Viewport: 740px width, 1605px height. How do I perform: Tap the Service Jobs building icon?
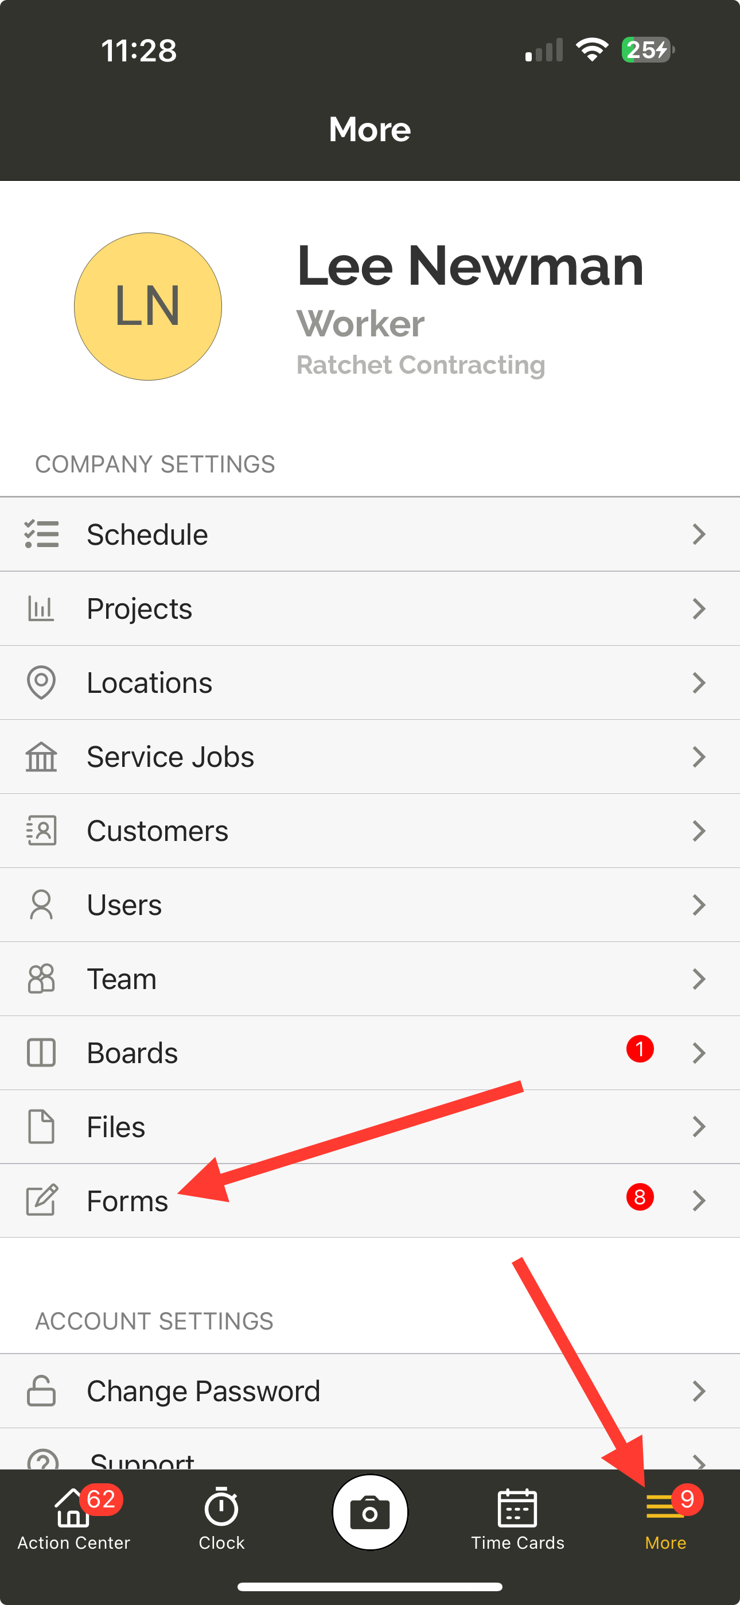tap(41, 757)
